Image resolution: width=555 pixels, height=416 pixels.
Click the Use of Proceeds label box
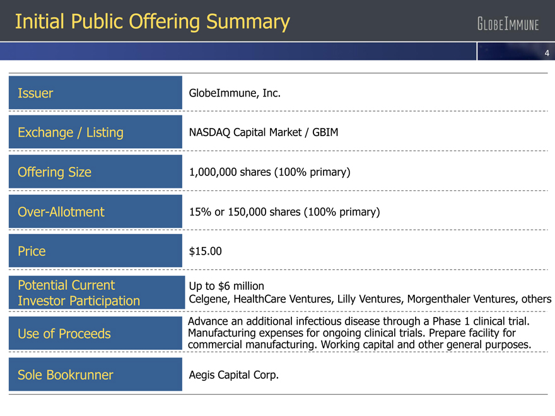(x=95, y=333)
